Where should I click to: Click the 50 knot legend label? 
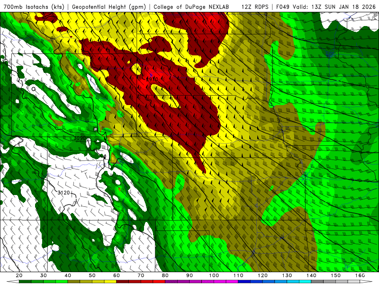(x=92, y=275)
